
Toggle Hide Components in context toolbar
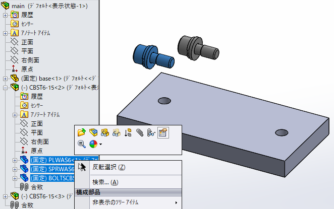tap(105, 133)
